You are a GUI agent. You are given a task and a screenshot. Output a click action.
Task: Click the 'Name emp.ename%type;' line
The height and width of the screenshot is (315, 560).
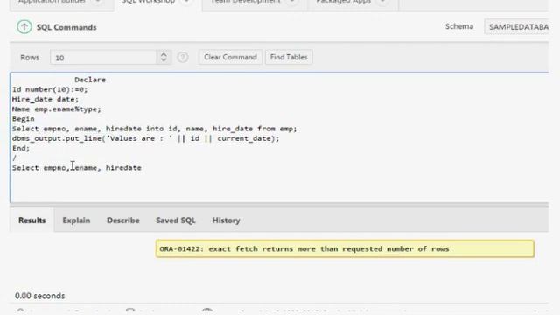coord(56,108)
